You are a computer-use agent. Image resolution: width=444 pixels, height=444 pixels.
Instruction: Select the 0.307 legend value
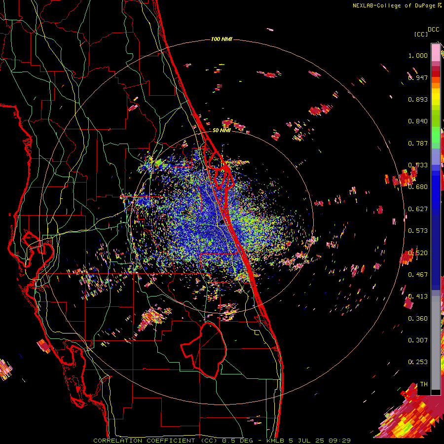tap(418, 340)
